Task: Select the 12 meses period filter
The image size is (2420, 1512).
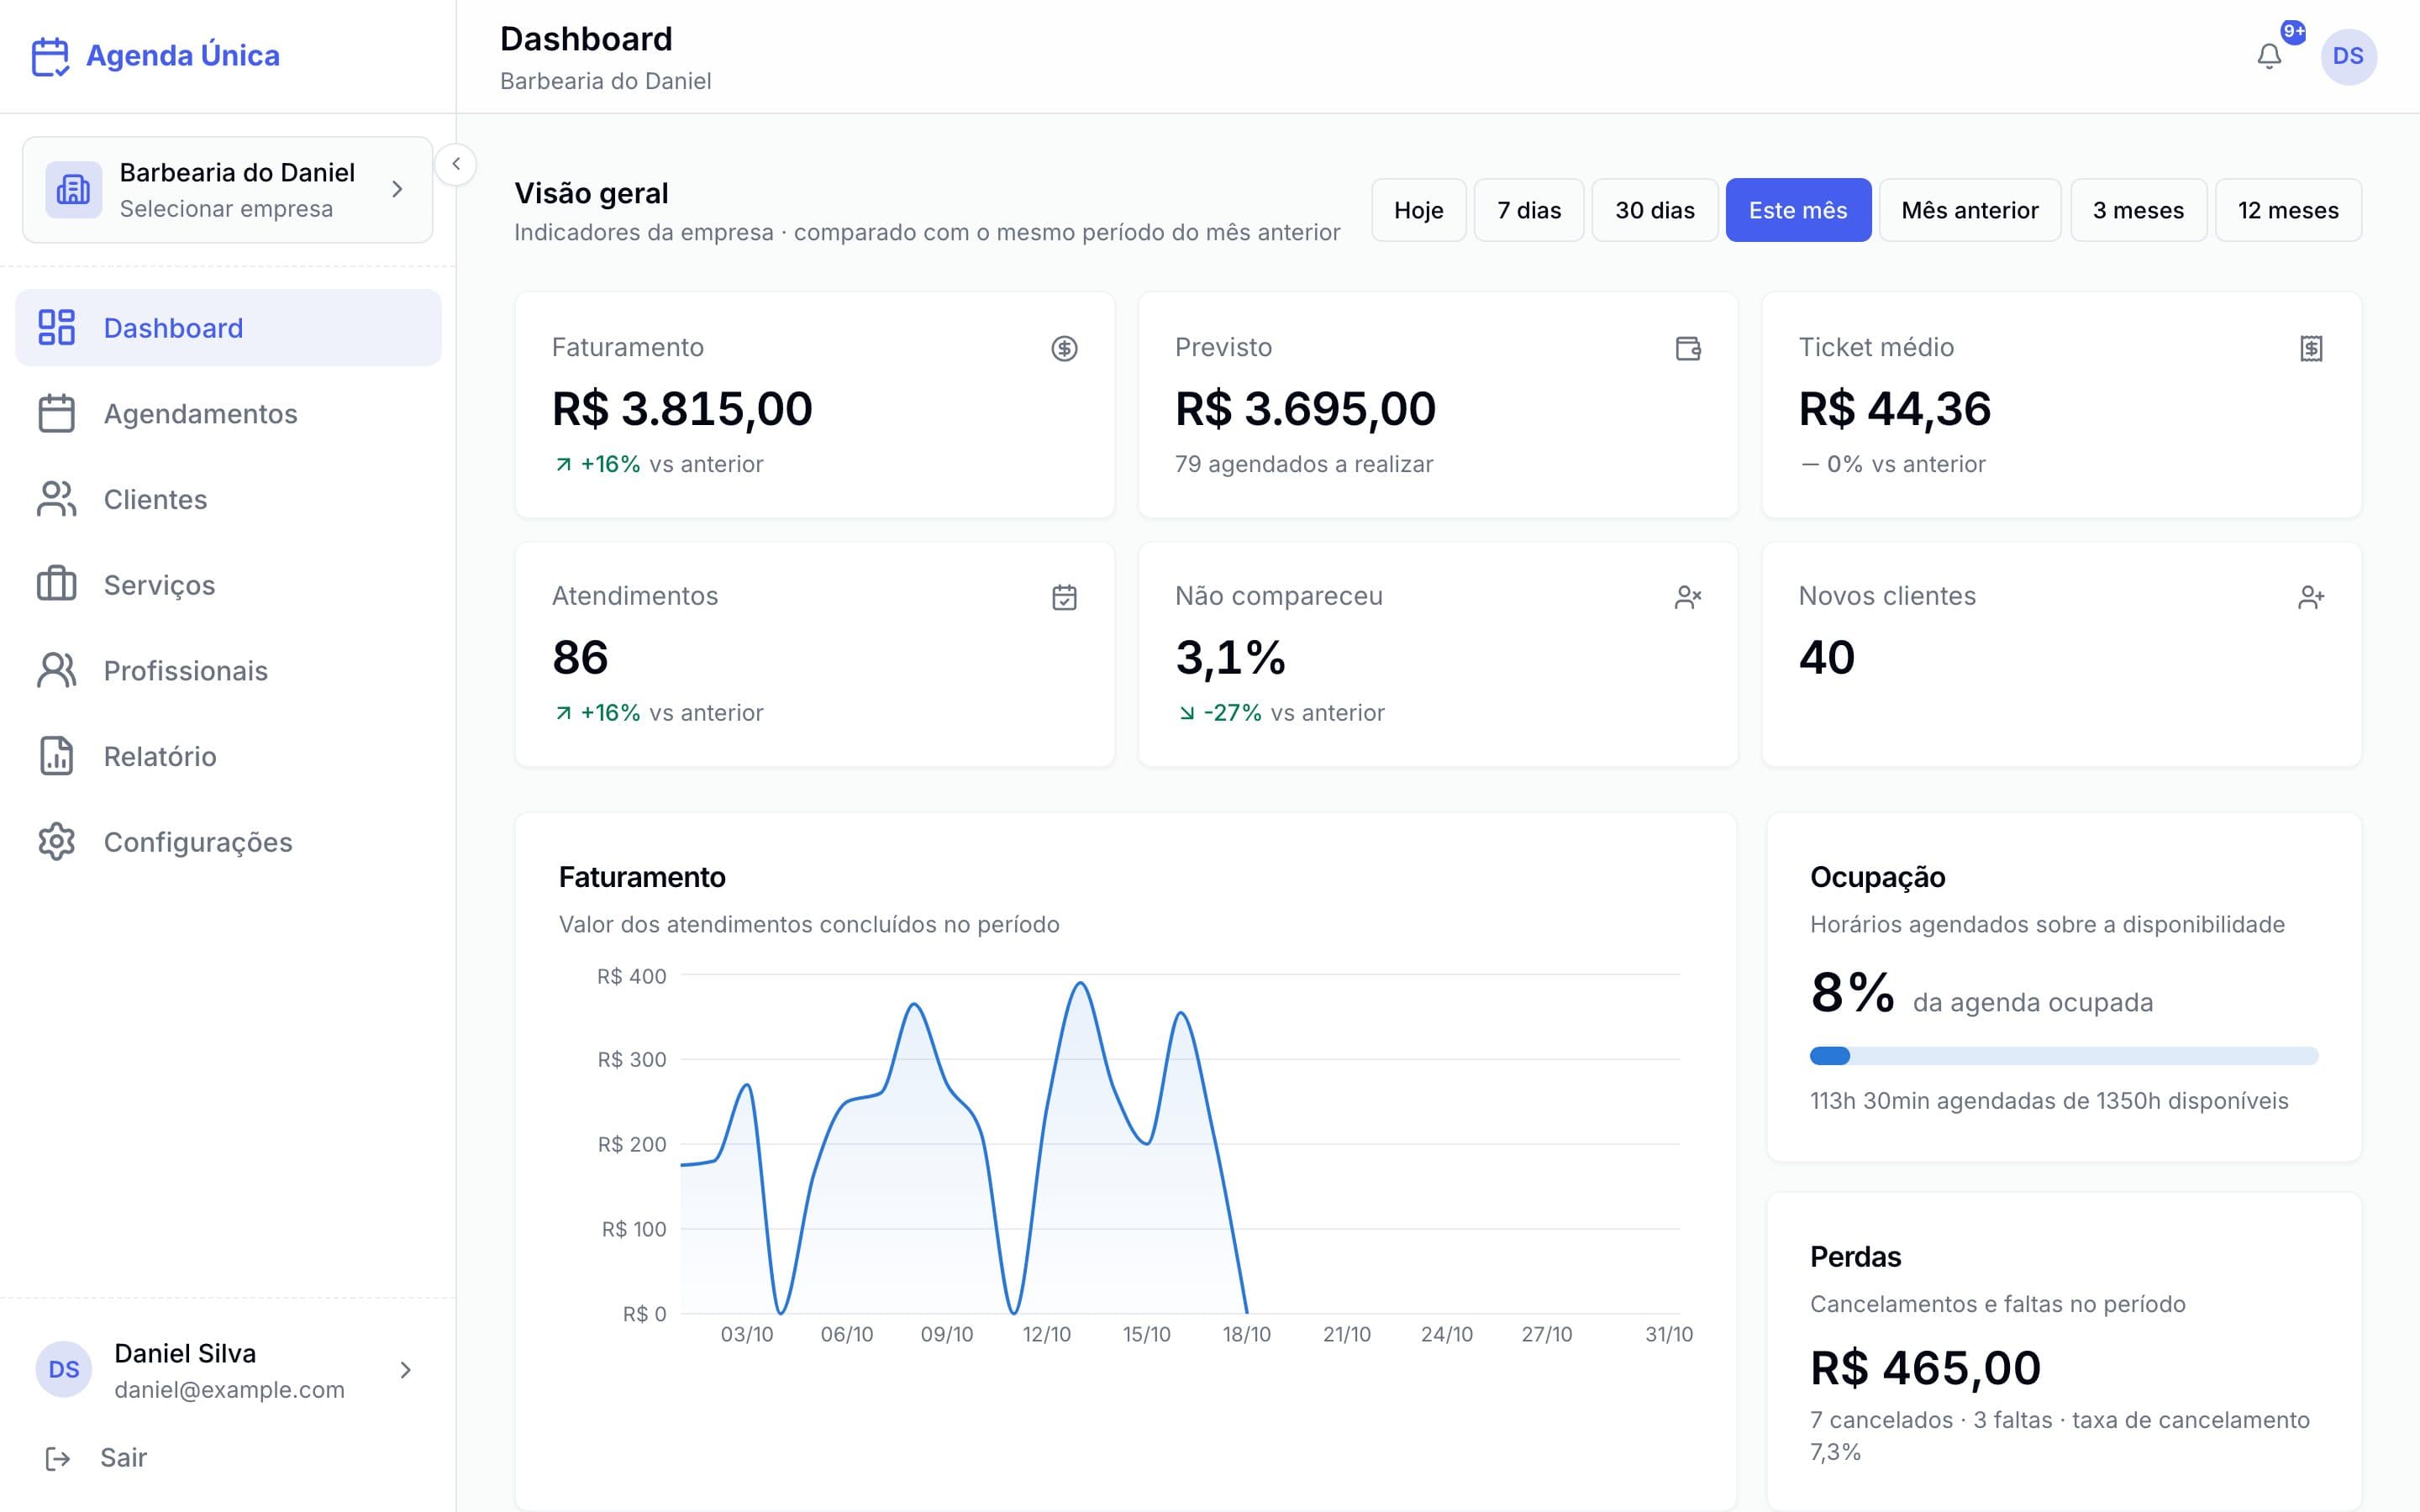Action: [2287, 210]
